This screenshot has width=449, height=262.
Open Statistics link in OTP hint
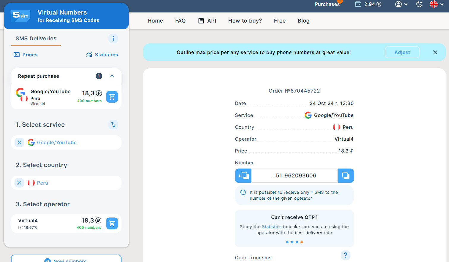272,227
